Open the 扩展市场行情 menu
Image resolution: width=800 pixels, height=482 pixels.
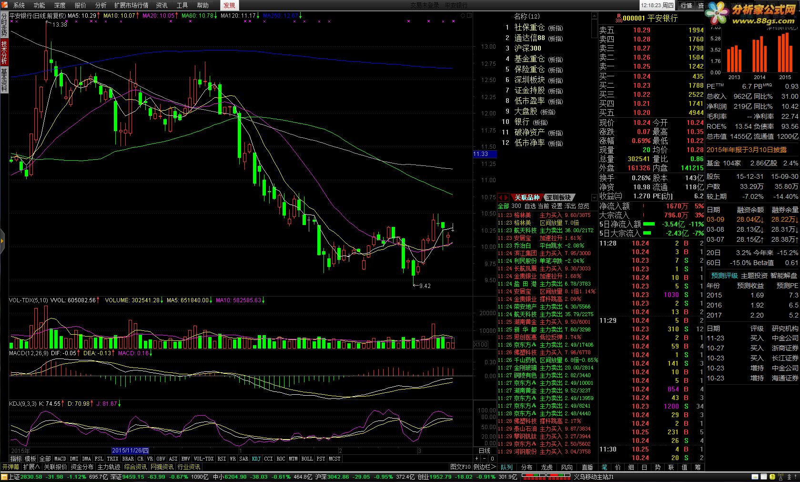(131, 5)
